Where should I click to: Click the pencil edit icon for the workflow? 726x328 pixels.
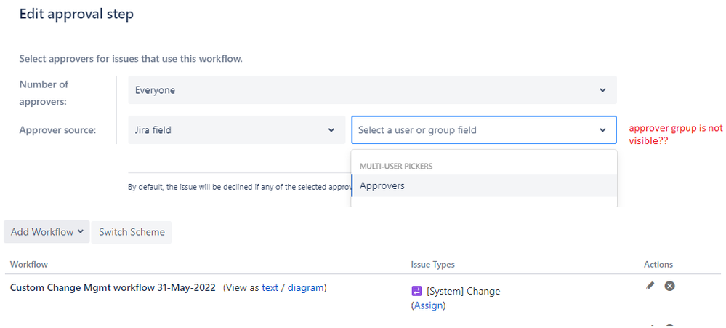650,286
